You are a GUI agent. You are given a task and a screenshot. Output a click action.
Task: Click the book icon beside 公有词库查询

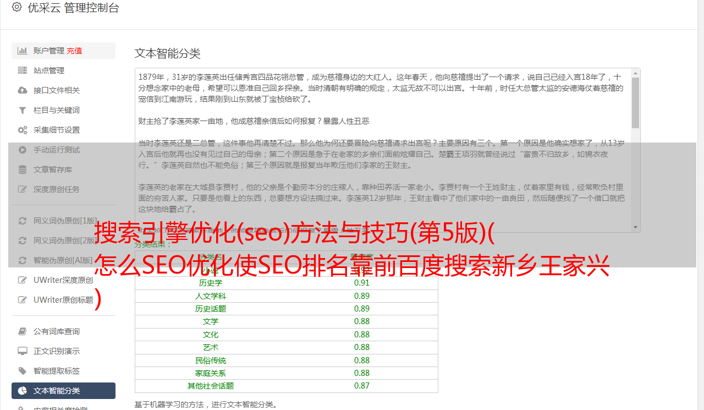[x=23, y=331]
